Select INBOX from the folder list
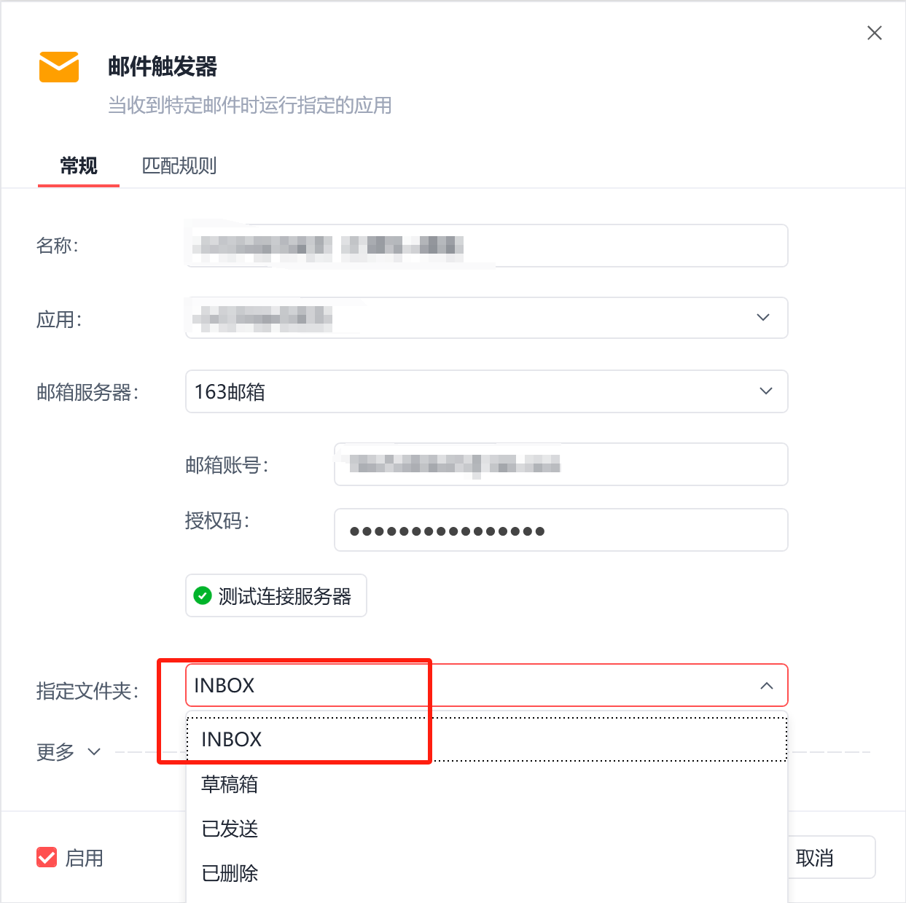This screenshot has width=906, height=903. click(x=487, y=739)
